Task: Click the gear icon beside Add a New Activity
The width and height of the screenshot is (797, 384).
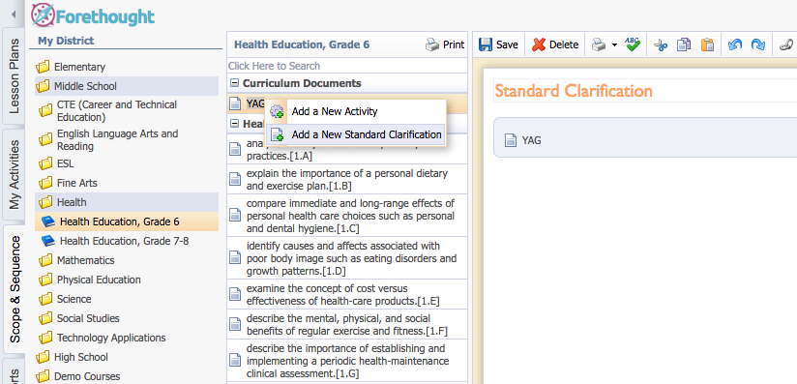Action: (x=277, y=111)
